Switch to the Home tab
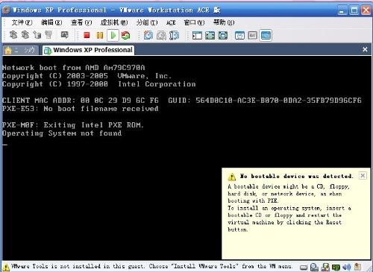The height and width of the screenshot is (272, 373). (x=21, y=50)
